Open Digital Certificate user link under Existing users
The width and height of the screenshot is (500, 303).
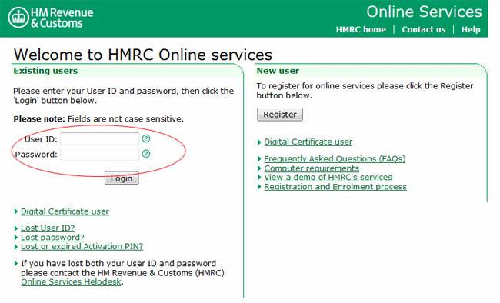click(65, 211)
